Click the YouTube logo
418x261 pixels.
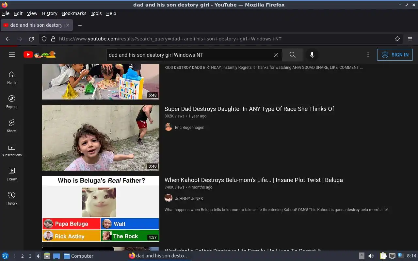(x=40, y=55)
